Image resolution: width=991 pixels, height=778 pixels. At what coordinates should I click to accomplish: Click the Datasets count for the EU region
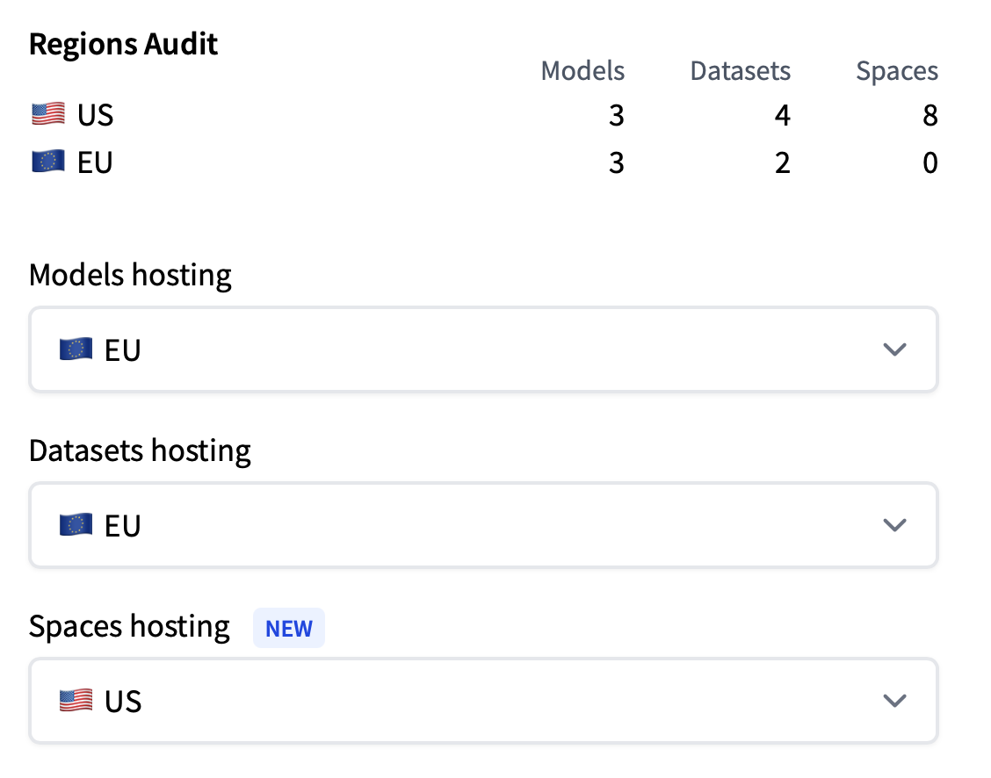(x=782, y=162)
